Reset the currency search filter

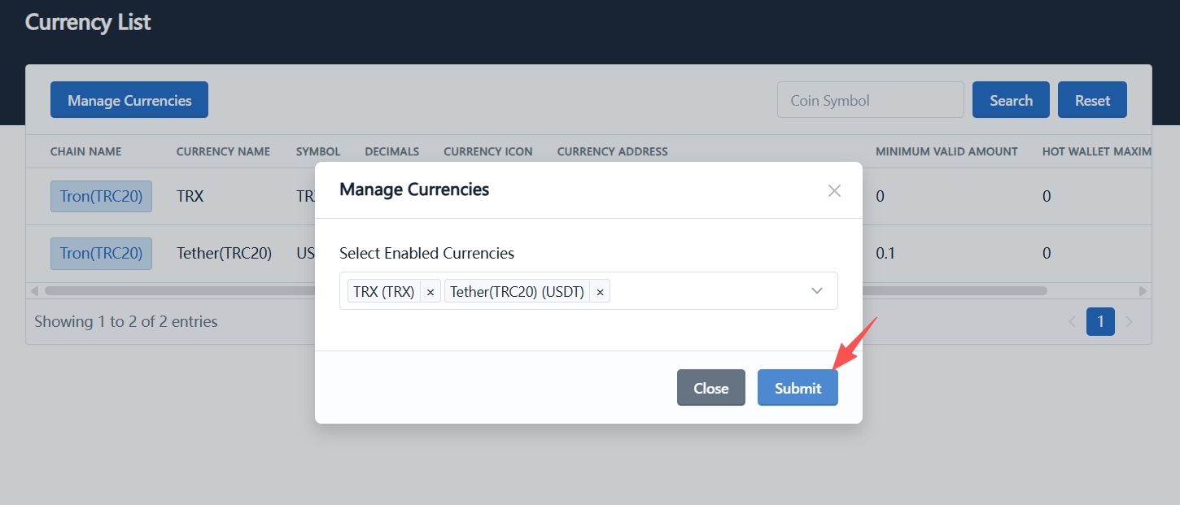pos(1092,99)
